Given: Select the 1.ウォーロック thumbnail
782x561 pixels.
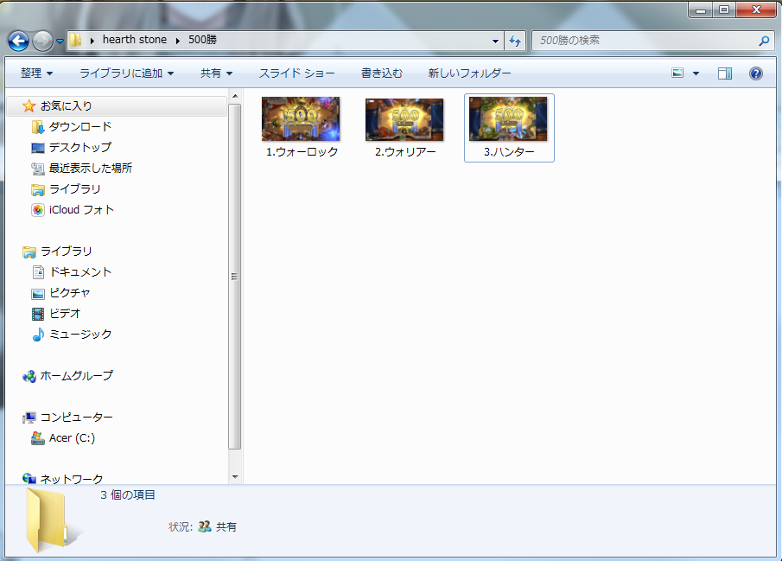Looking at the screenshot, I should coord(301,118).
